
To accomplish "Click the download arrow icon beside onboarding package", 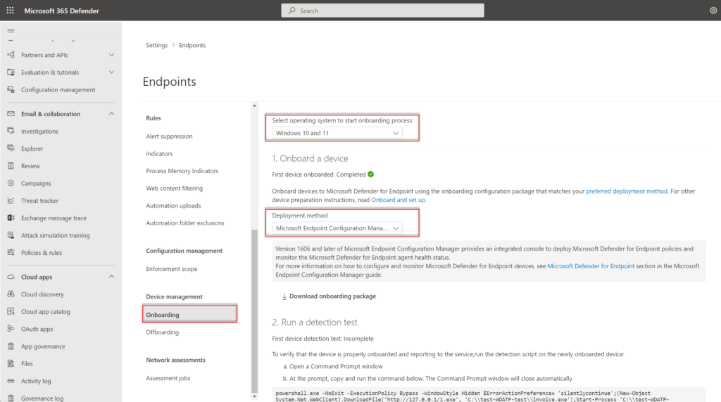I will (284, 296).
